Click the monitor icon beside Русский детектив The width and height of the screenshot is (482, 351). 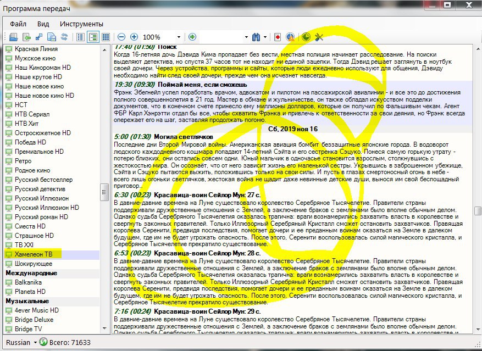tap(9, 189)
